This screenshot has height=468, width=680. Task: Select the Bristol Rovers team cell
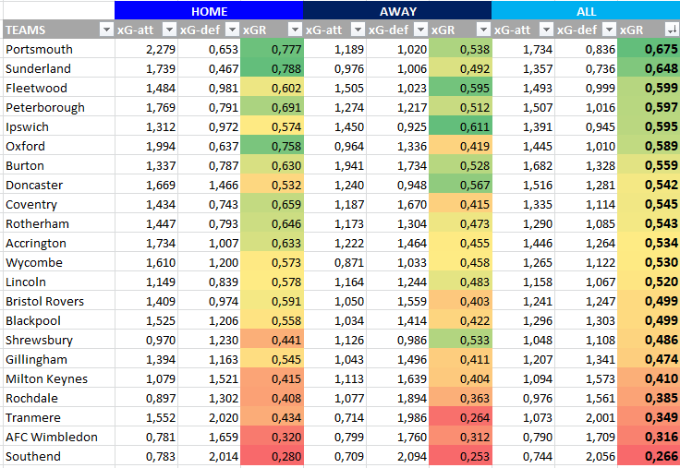[58, 301]
